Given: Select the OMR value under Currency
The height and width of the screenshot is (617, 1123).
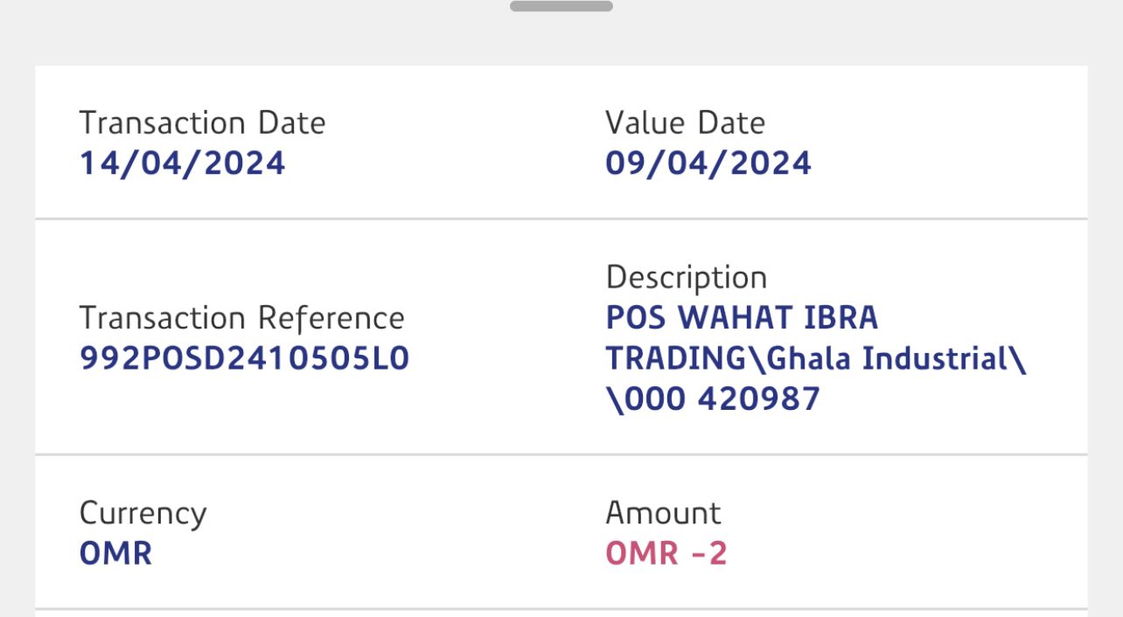Looking at the screenshot, I should point(115,553).
